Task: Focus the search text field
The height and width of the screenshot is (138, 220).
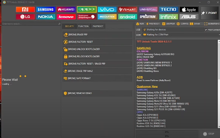Action: pyautogui.click(x=30, y=24)
